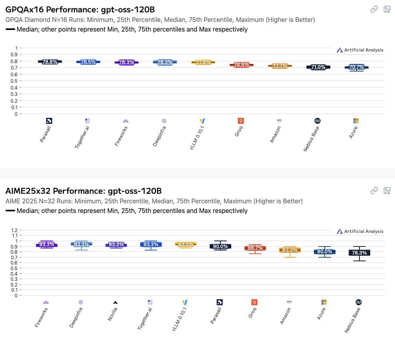Click Fireworks logo in AIME chart
Image resolution: width=395 pixels, height=342 pixels.
[46, 302]
